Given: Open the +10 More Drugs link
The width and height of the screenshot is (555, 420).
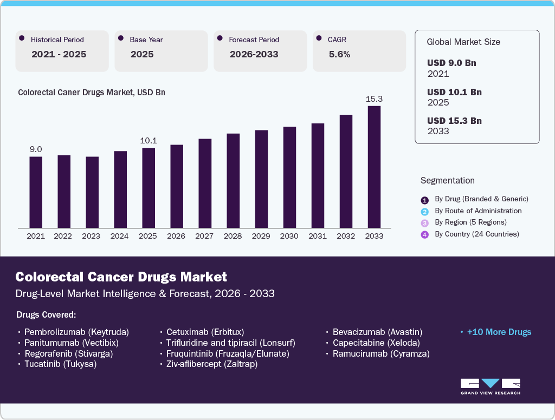Looking at the screenshot, I should coord(499,332).
